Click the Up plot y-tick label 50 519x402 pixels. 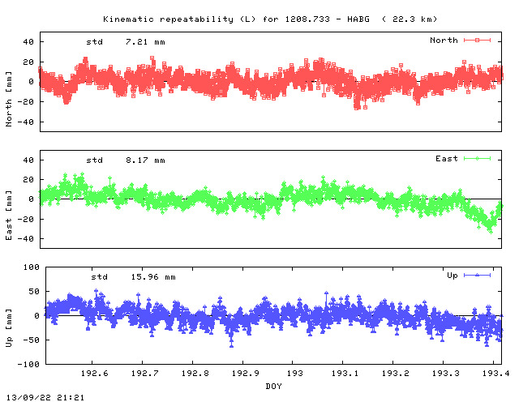tap(34, 292)
